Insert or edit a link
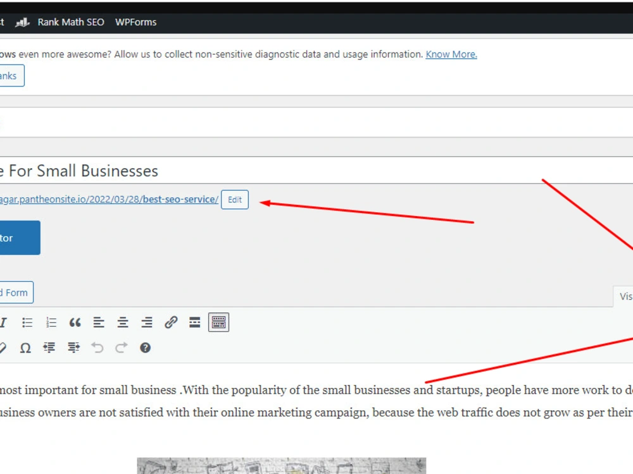Image resolution: width=633 pixels, height=474 pixels. [171, 322]
